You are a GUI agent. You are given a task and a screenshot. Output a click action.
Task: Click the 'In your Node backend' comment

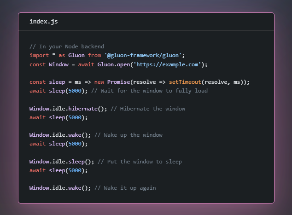(x=67, y=46)
